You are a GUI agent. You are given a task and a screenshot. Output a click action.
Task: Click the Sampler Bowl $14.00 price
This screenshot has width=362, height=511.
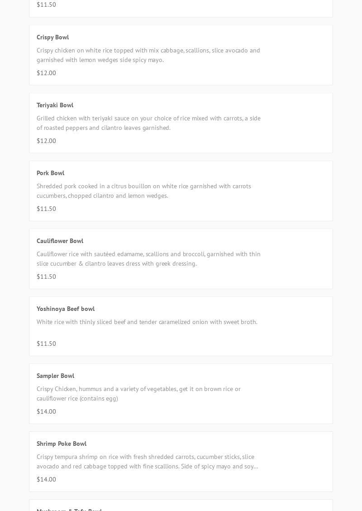tap(46, 411)
